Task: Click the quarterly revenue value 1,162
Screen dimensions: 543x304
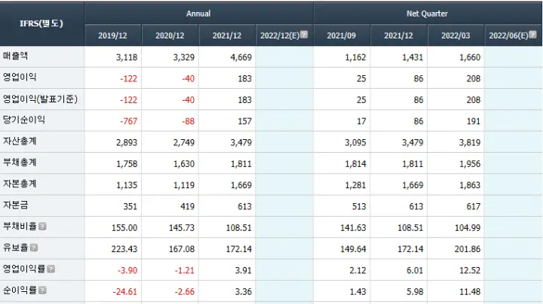Action: click(x=355, y=57)
